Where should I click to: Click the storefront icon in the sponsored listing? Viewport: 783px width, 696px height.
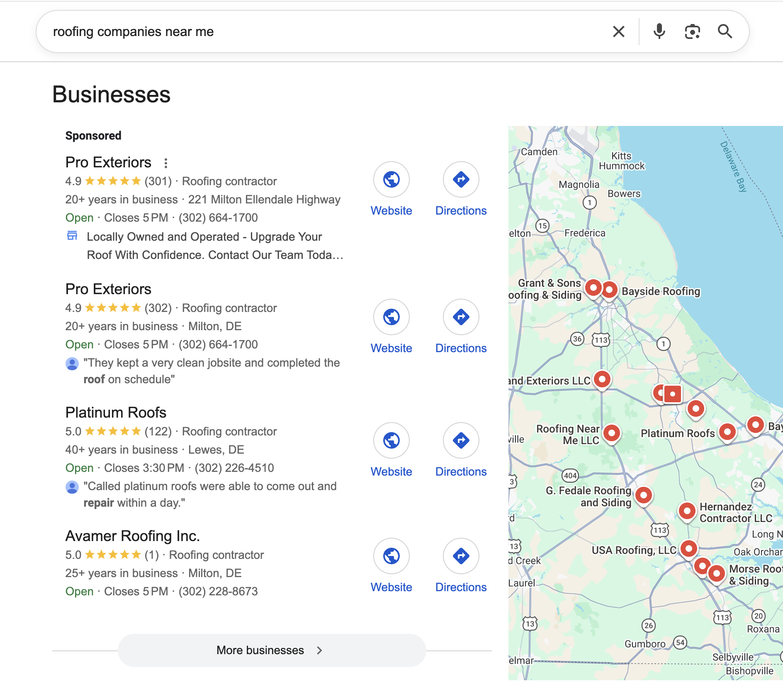pos(72,236)
